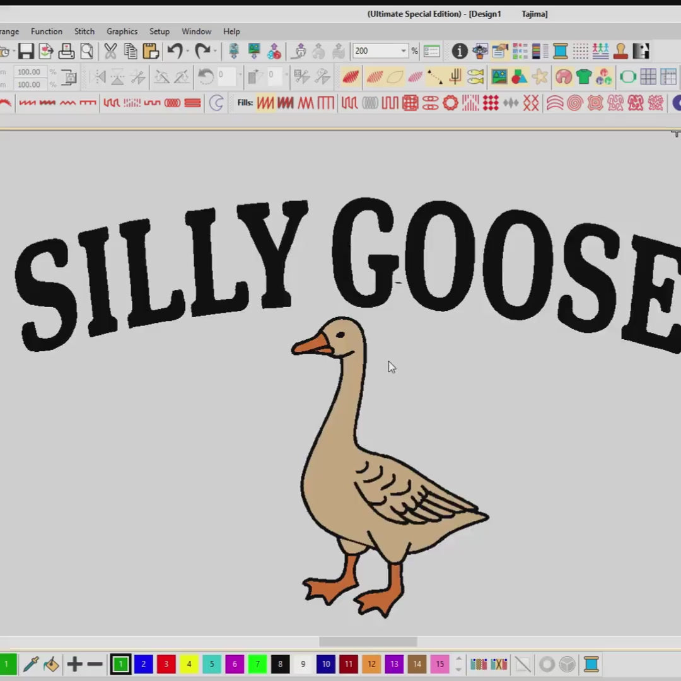The image size is (681, 681).
Task: Open the zoom percentage dropdown
Action: coord(403,51)
